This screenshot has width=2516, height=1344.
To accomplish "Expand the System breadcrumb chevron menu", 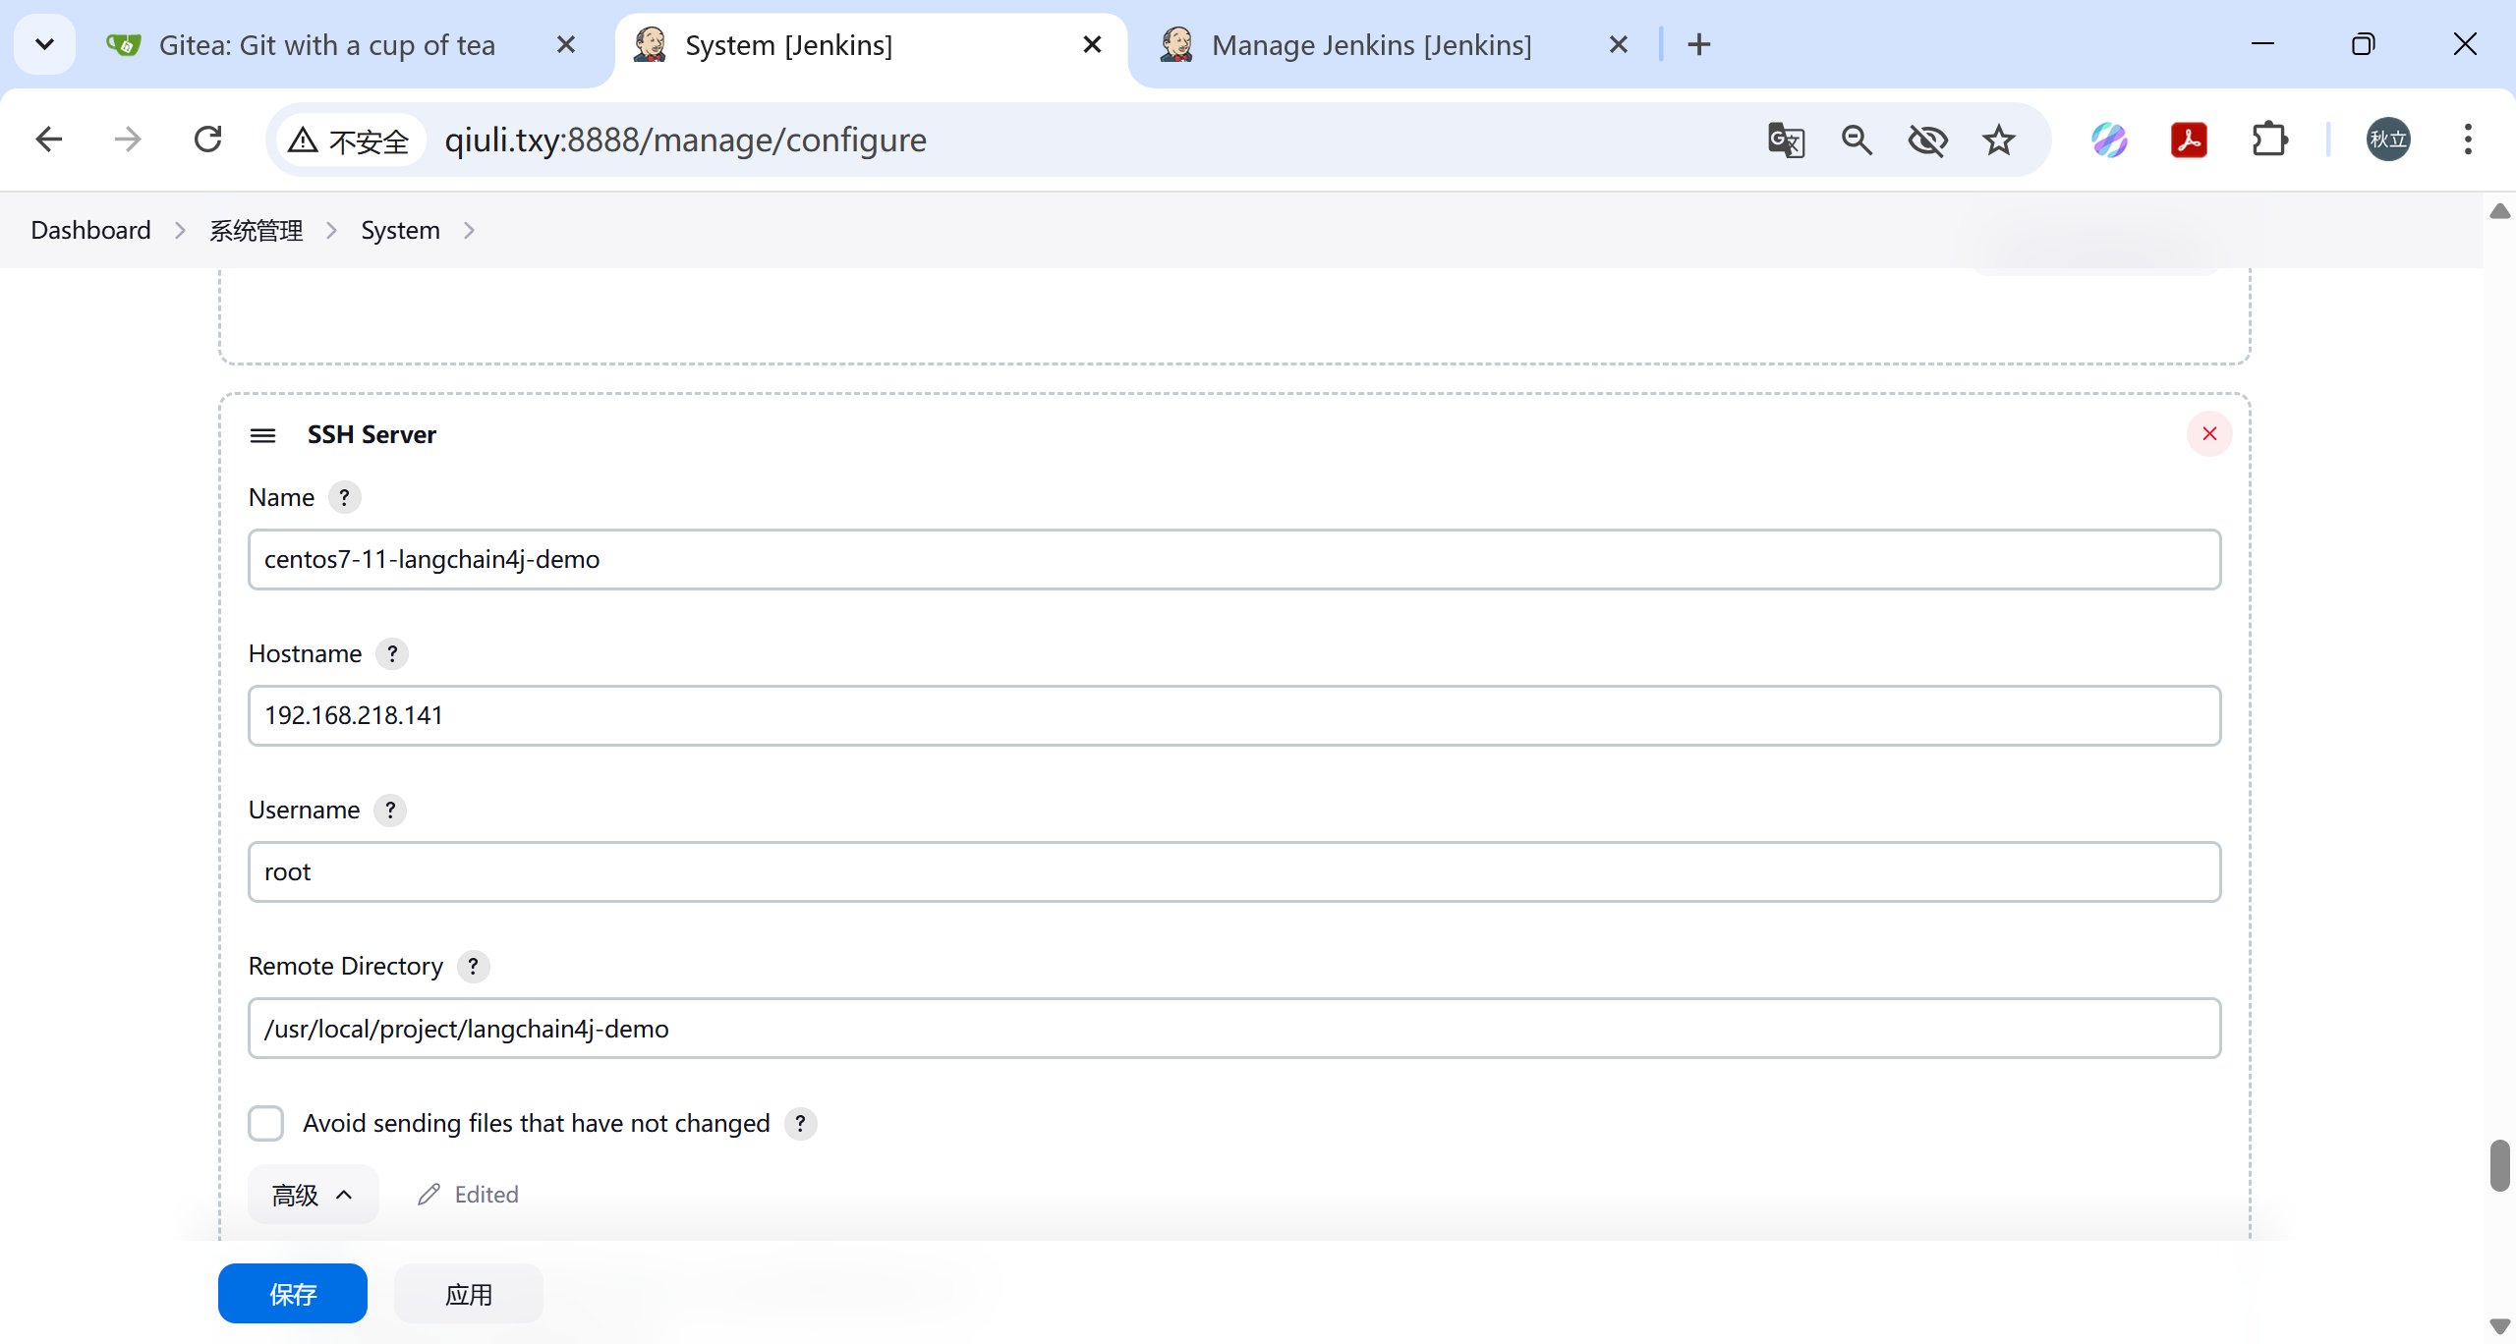I will (x=470, y=230).
